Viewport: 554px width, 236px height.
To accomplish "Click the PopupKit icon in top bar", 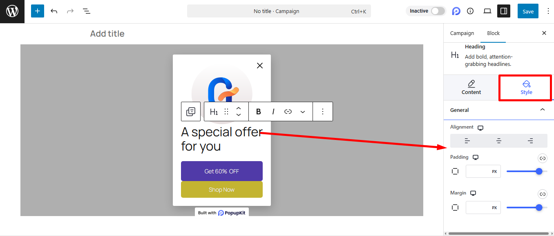I will click(456, 11).
